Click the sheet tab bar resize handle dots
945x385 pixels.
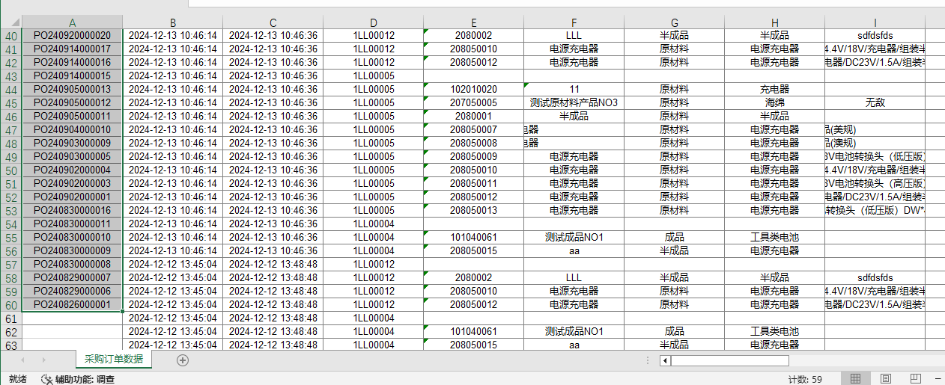648,361
